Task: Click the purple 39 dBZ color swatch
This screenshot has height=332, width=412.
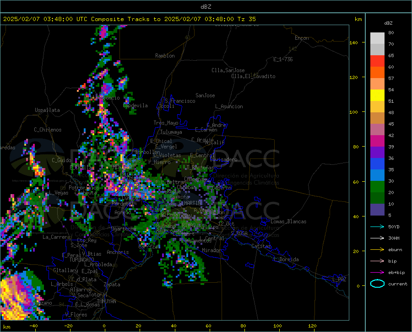Action: [377, 153]
